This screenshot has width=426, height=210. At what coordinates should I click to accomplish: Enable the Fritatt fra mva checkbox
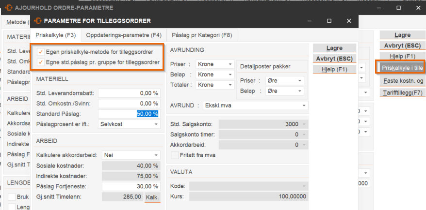(175, 155)
